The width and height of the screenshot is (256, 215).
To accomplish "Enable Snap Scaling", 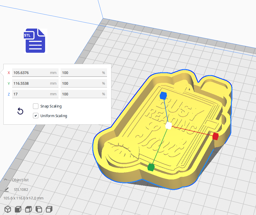I will point(35,106).
